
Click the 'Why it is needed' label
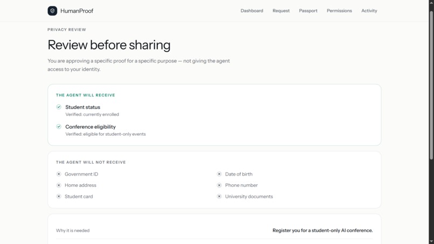tap(73, 231)
